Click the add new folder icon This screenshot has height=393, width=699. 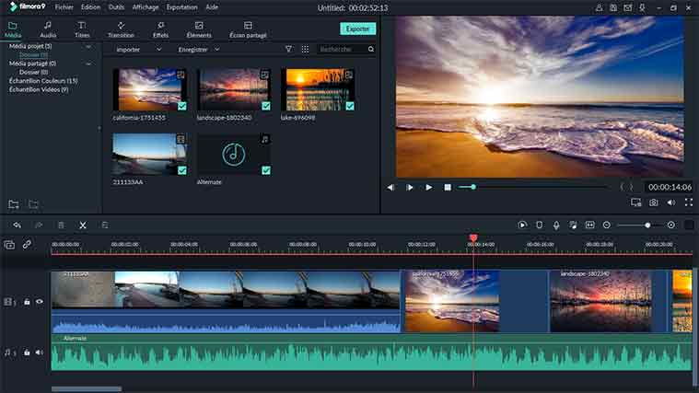pos(14,204)
